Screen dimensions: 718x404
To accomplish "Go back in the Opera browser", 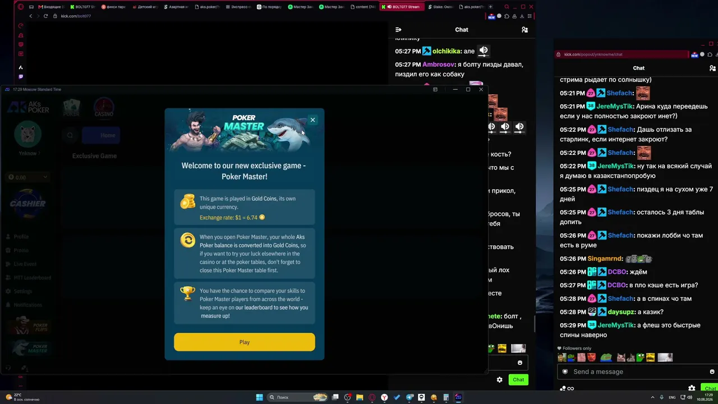I will [31, 16].
